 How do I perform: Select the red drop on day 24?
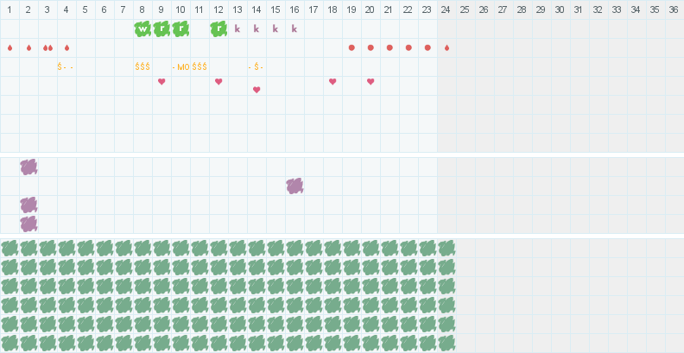click(446, 47)
